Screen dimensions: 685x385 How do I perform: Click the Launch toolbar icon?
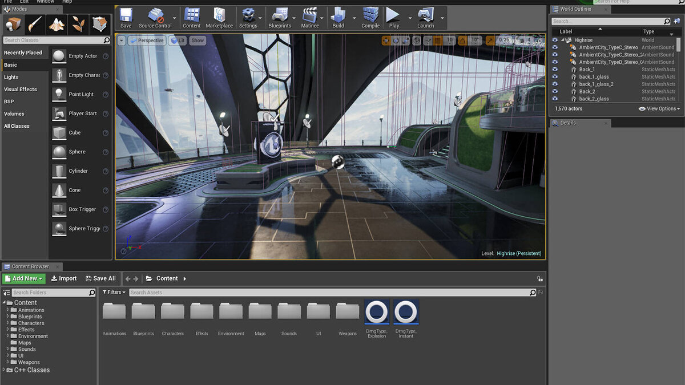point(426,18)
